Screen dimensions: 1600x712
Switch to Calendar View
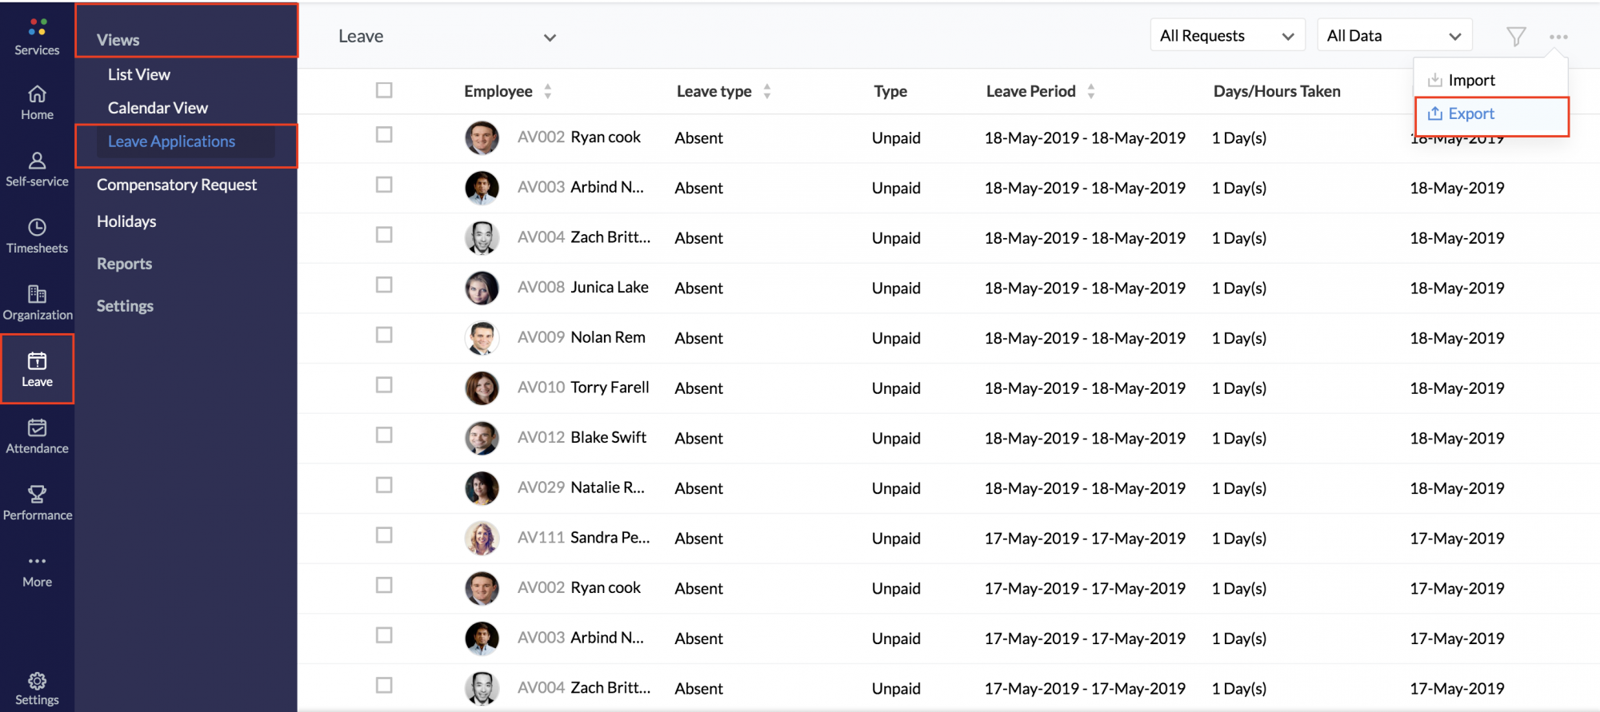click(158, 108)
